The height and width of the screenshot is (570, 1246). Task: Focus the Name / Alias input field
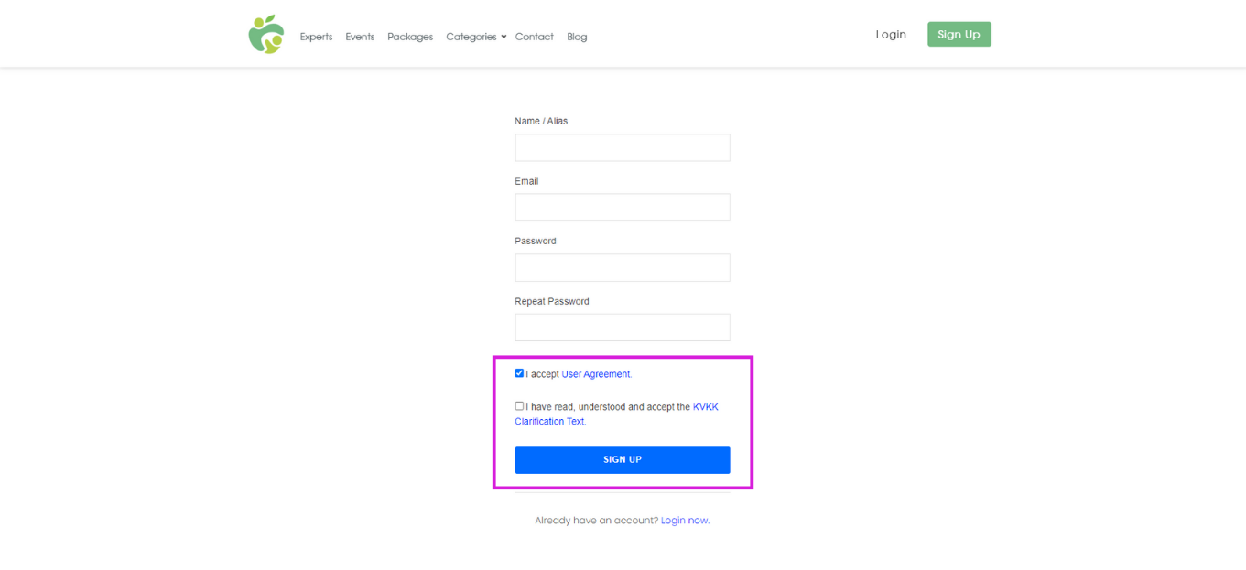[x=623, y=147]
